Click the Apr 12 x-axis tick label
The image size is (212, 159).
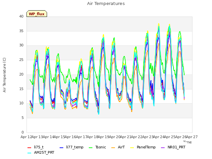click(26, 137)
